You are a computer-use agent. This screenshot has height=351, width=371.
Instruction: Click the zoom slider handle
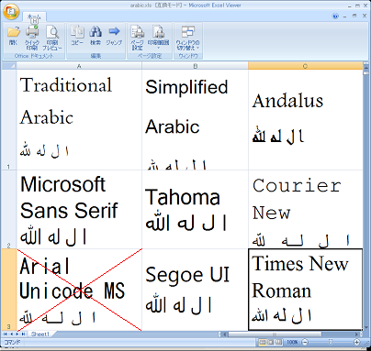pyautogui.click(x=331, y=343)
